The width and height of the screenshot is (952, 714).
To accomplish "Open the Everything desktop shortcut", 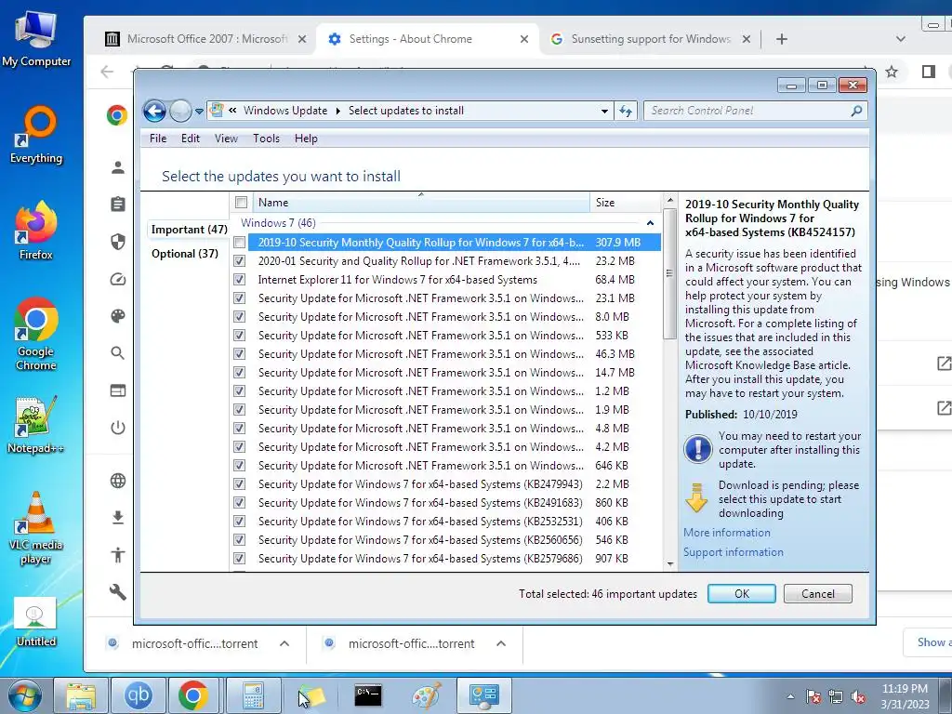I will (x=36, y=135).
